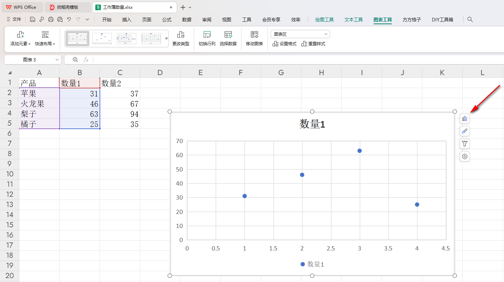The width and height of the screenshot is (504, 282).
Task: Expand the quick access toolbar customize arrow
Action: point(87,20)
